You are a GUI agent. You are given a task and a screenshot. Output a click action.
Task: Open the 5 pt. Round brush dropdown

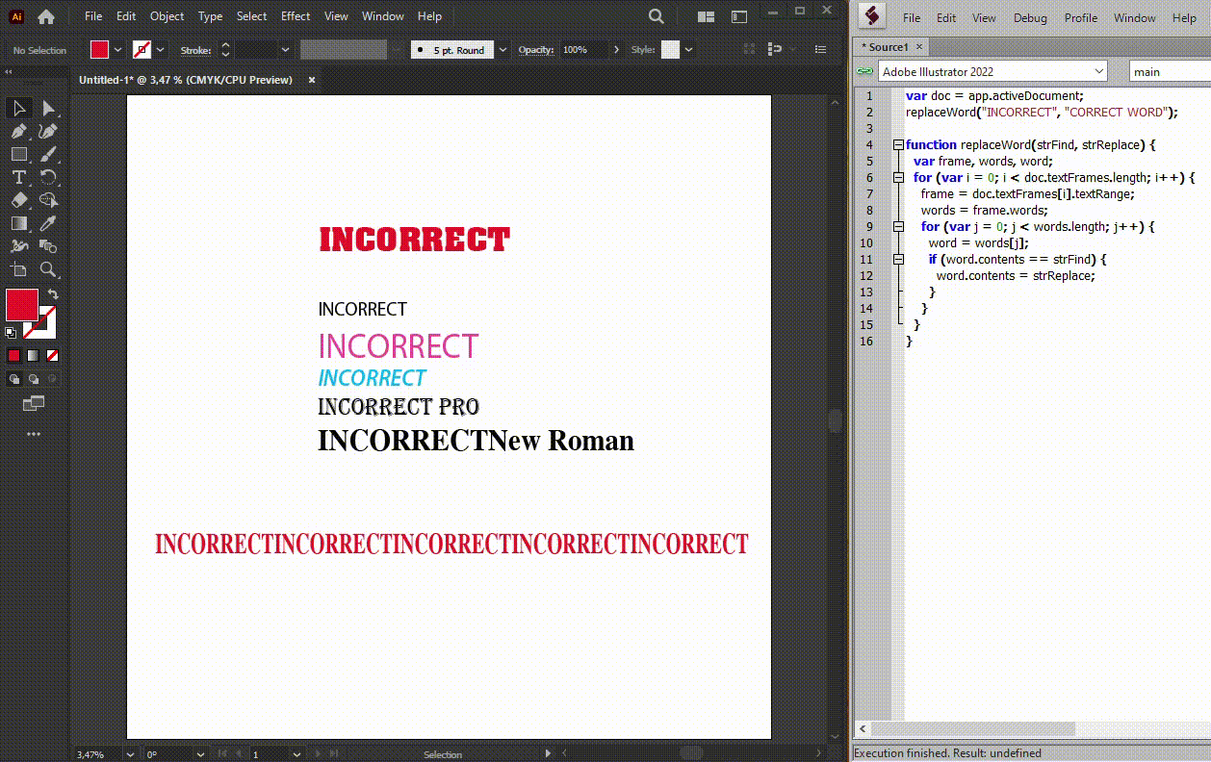click(502, 50)
